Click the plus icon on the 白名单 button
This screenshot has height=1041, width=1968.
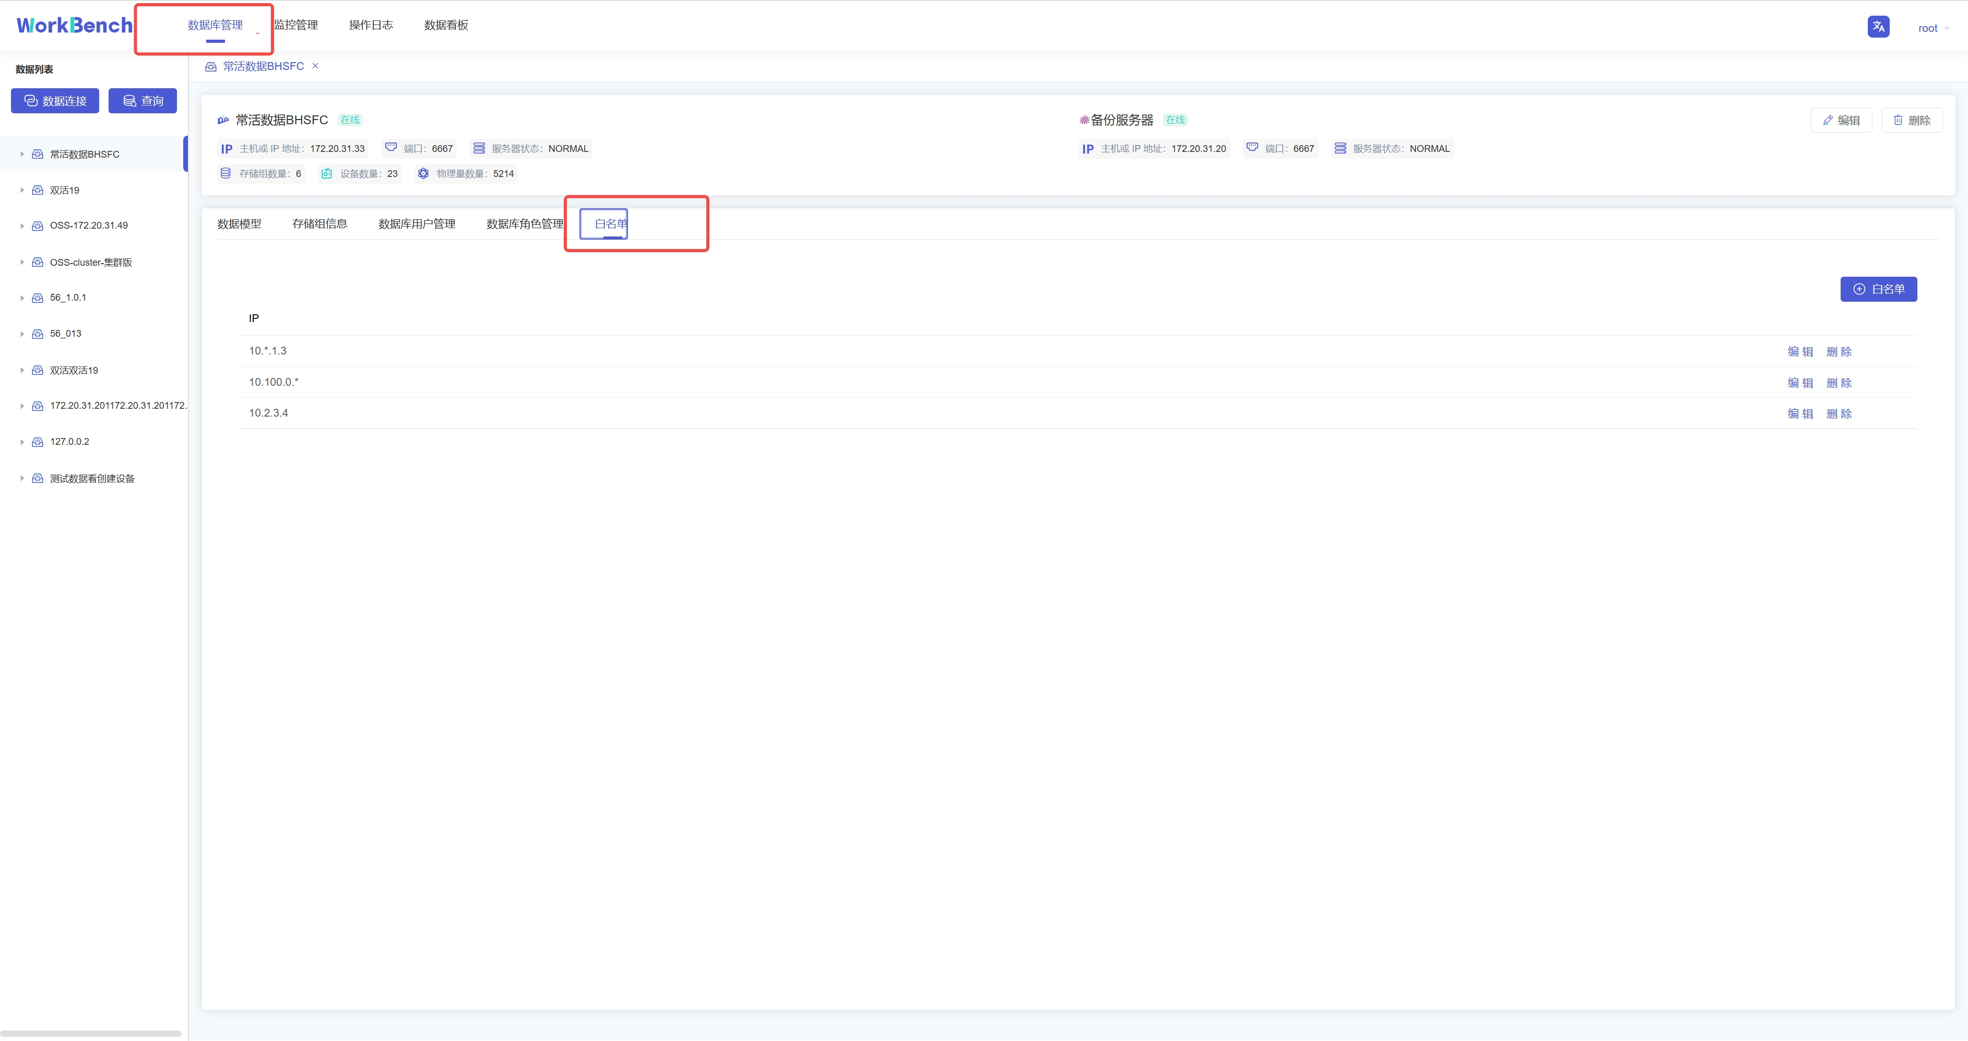click(1859, 289)
